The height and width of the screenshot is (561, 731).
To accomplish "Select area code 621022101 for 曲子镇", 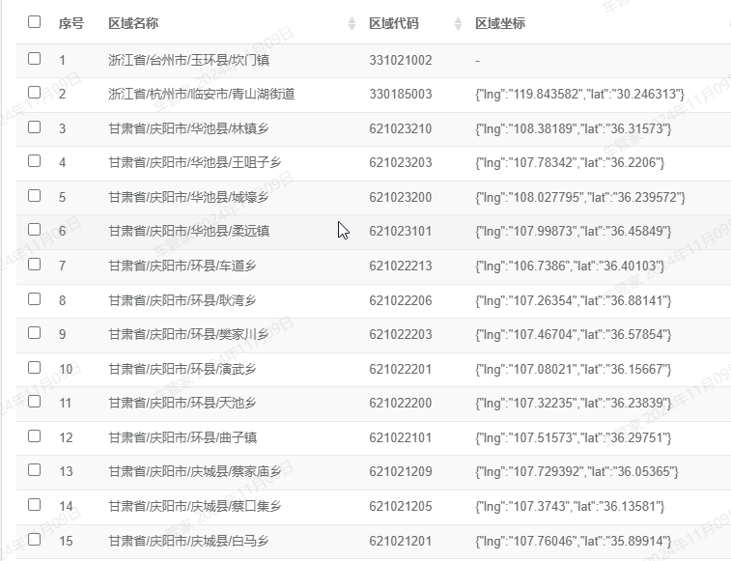I will pyautogui.click(x=401, y=437).
